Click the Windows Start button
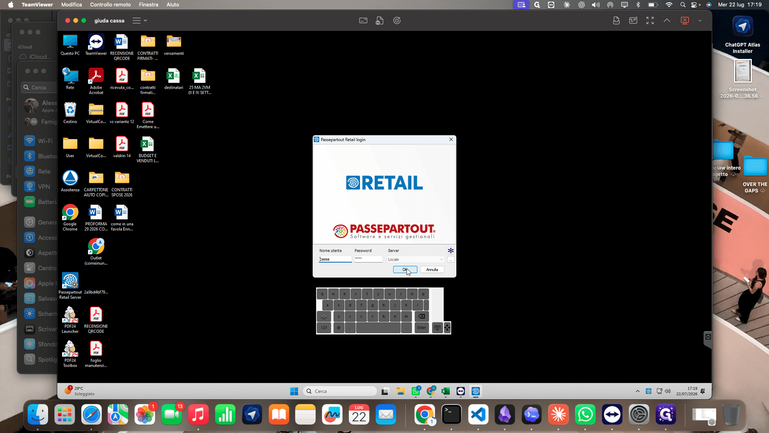769x433 pixels. [294, 391]
